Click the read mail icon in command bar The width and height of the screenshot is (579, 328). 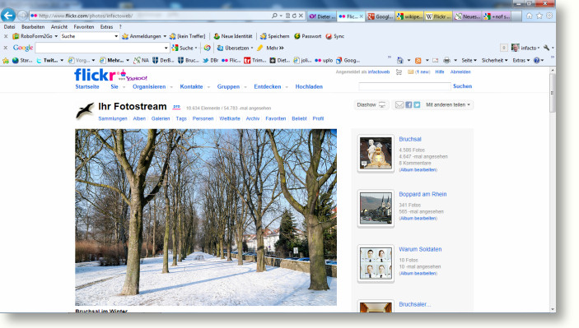(436, 60)
